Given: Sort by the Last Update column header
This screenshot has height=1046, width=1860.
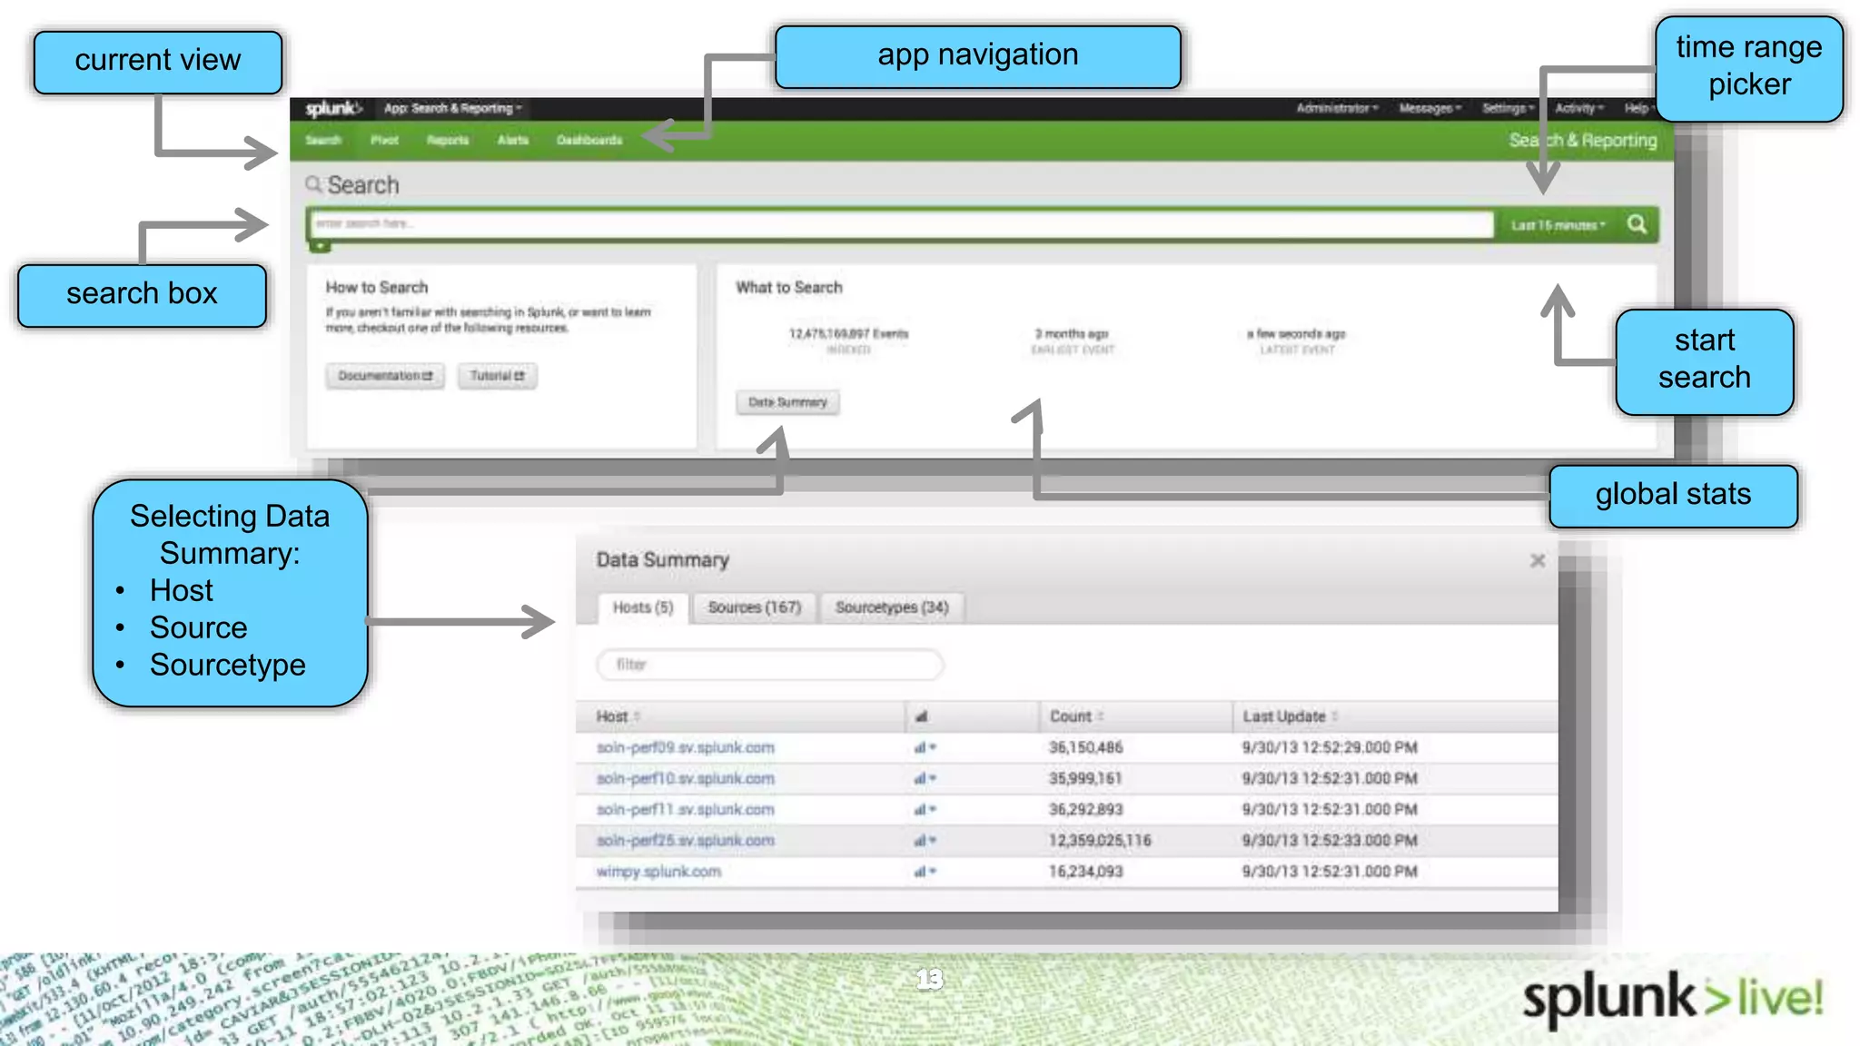Looking at the screenshot, I should coord(1290,716).
